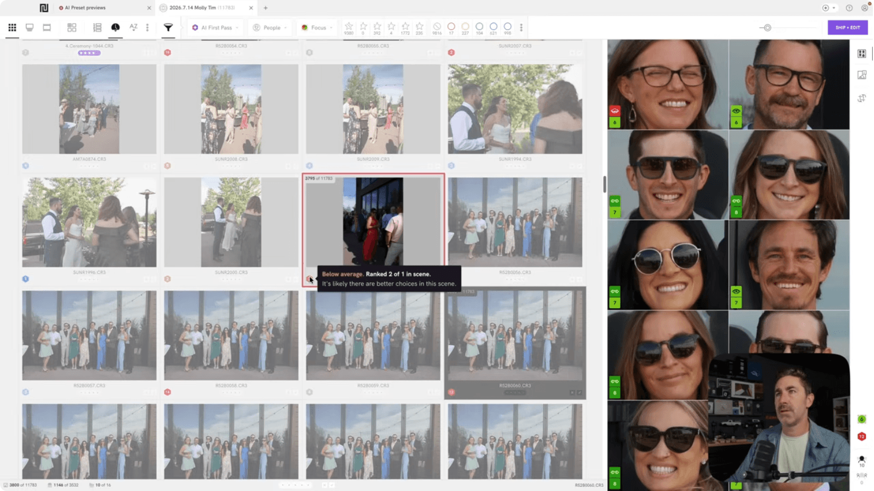Open the compare tiles view icon
The image size is (874, 491).
pyautogui.click(x=72, y=27)
